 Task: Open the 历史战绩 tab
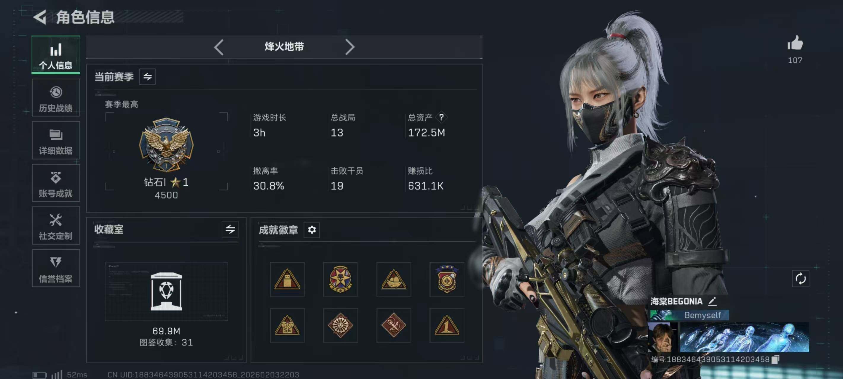pyautogui.click(x=56, y=98)
